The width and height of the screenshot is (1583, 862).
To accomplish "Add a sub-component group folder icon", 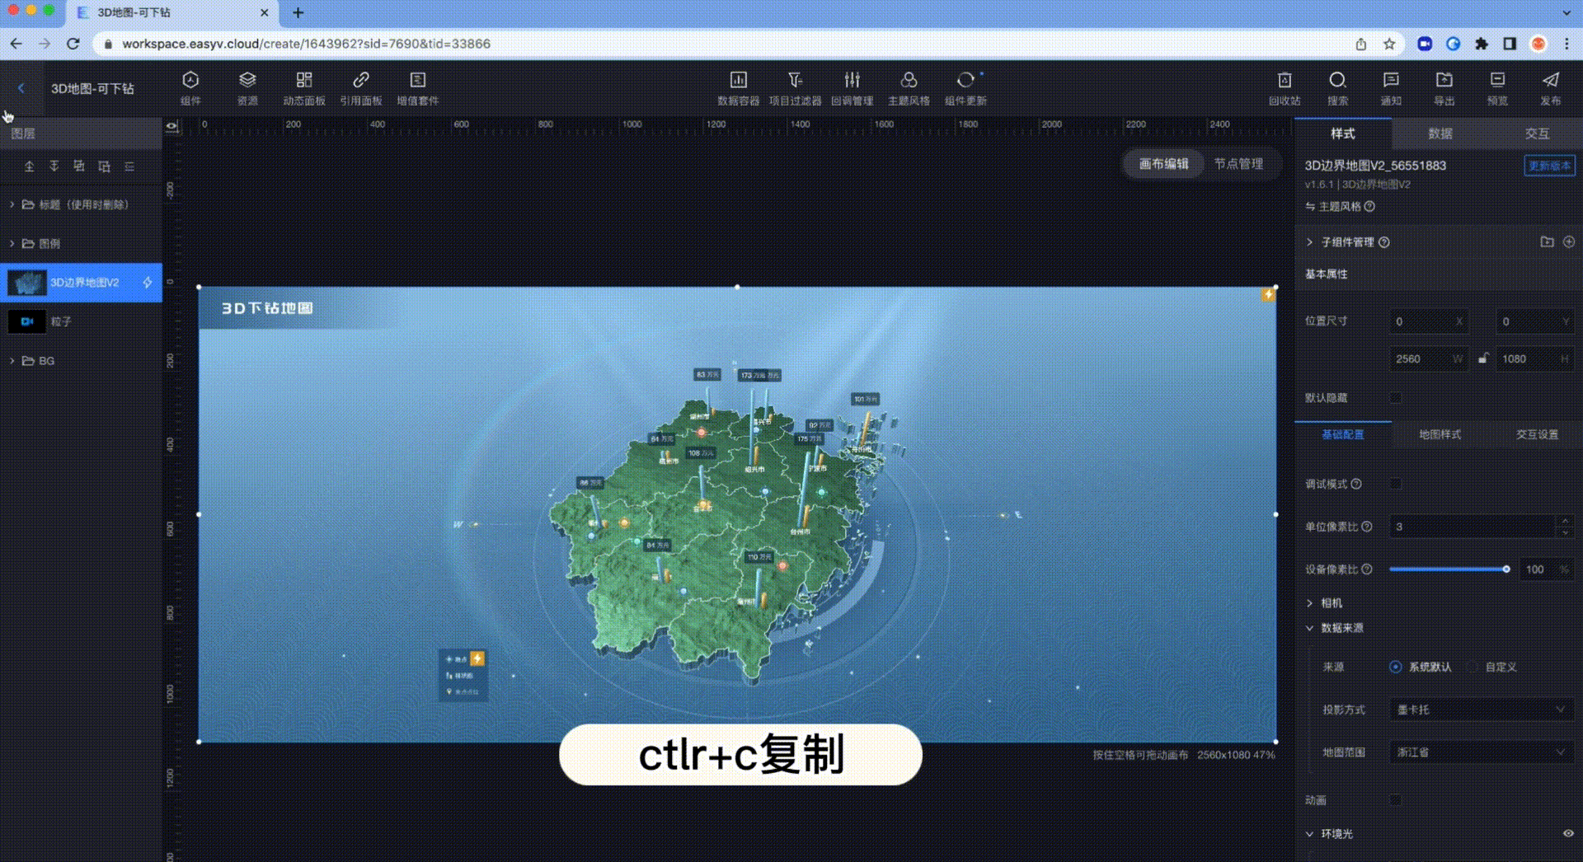I will pyautogui.click(x=1547, y=242).
